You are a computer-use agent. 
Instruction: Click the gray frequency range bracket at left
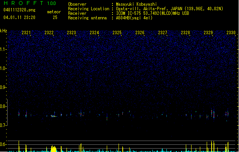(7, 112)
